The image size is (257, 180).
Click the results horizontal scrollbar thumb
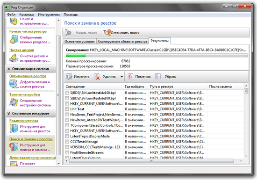click(151, 161)
